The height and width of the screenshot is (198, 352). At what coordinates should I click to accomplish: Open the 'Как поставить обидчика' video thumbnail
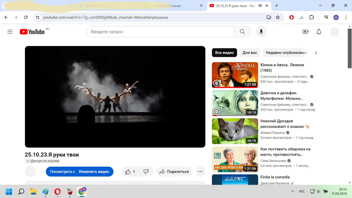(x=235, y=159)
